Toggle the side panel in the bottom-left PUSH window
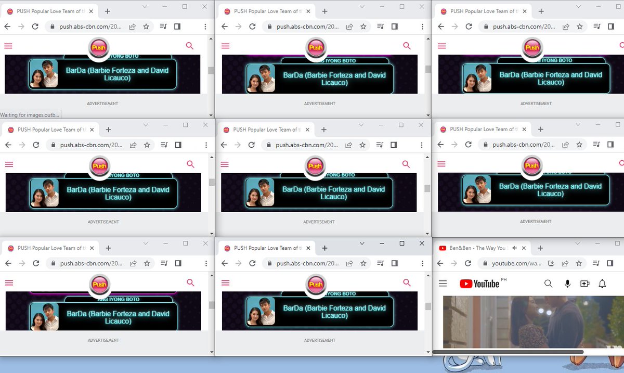The width and height of the screenshot is (624, 373). [x=178, y=264]
